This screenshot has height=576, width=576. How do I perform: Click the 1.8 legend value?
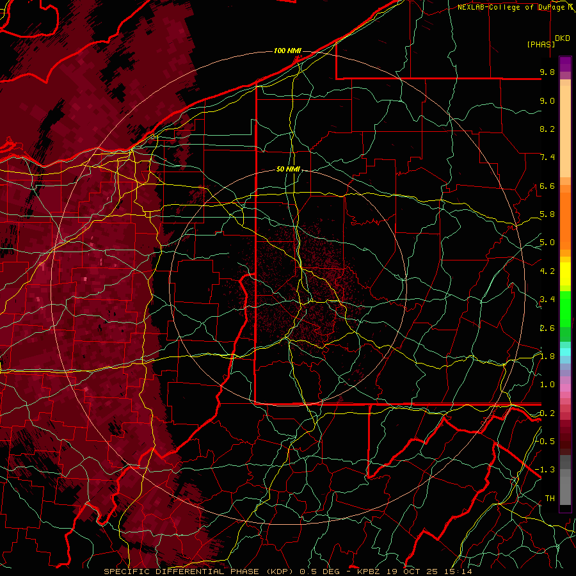click(x=547, y=356)
